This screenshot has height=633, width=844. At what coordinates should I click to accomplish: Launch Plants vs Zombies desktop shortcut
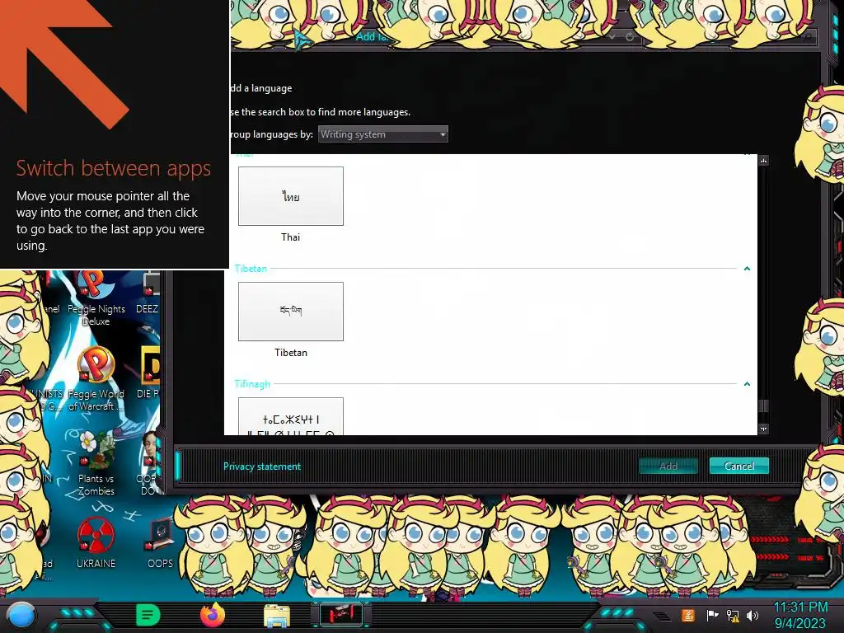pos(96,463)
